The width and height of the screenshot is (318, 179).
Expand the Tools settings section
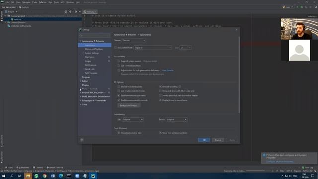(x=80, y=105)
